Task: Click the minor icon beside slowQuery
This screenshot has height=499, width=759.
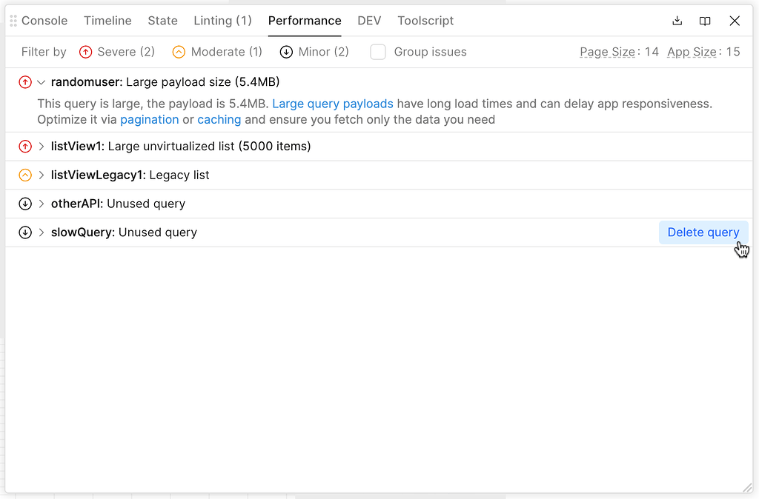Action: pos(25,232)
